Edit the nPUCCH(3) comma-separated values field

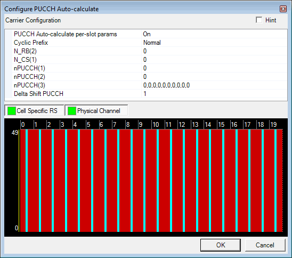coord(214,85)
